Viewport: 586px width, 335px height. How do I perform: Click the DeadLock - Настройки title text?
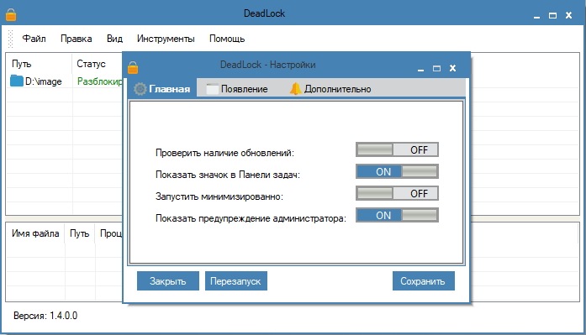coord(268,65)
